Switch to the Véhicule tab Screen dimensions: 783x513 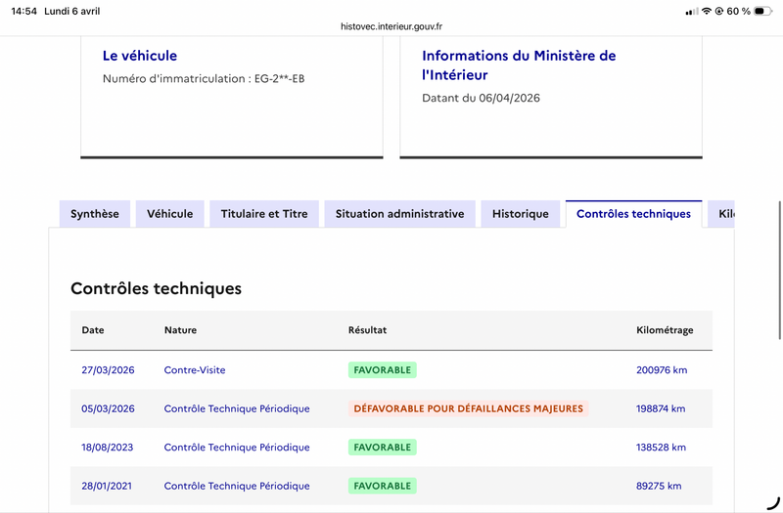click(169, 214)
